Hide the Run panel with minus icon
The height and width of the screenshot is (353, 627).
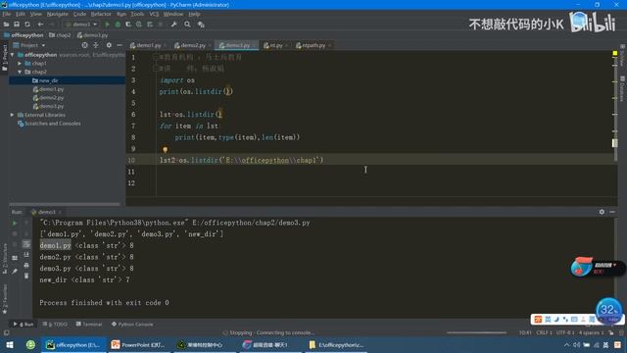[612, 212]
